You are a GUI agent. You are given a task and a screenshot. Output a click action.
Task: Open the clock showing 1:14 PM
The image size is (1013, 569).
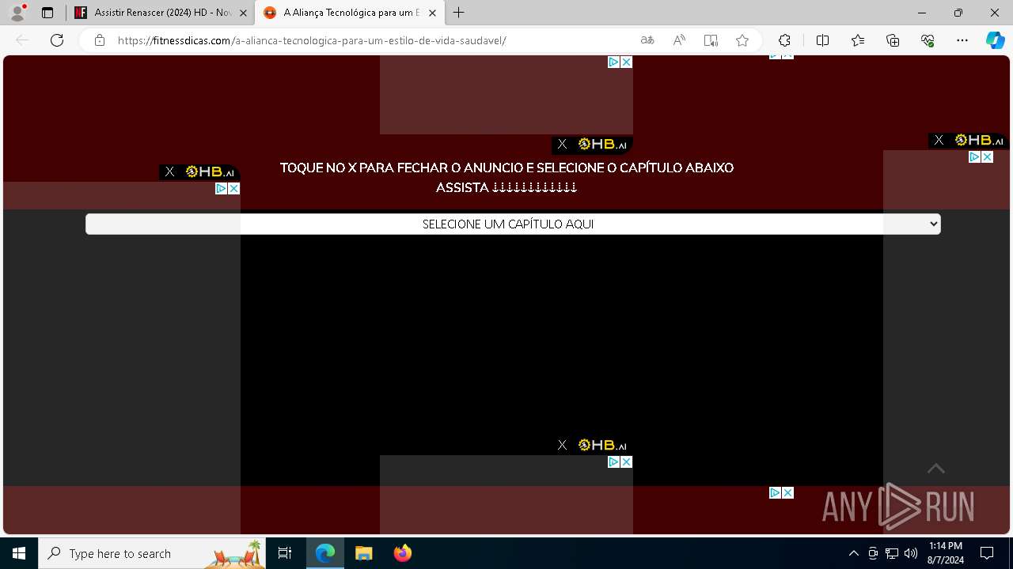(x=946, y=553)
